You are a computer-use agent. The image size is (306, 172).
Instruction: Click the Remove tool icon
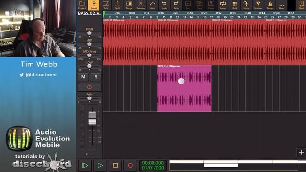(x=141, y=5)
